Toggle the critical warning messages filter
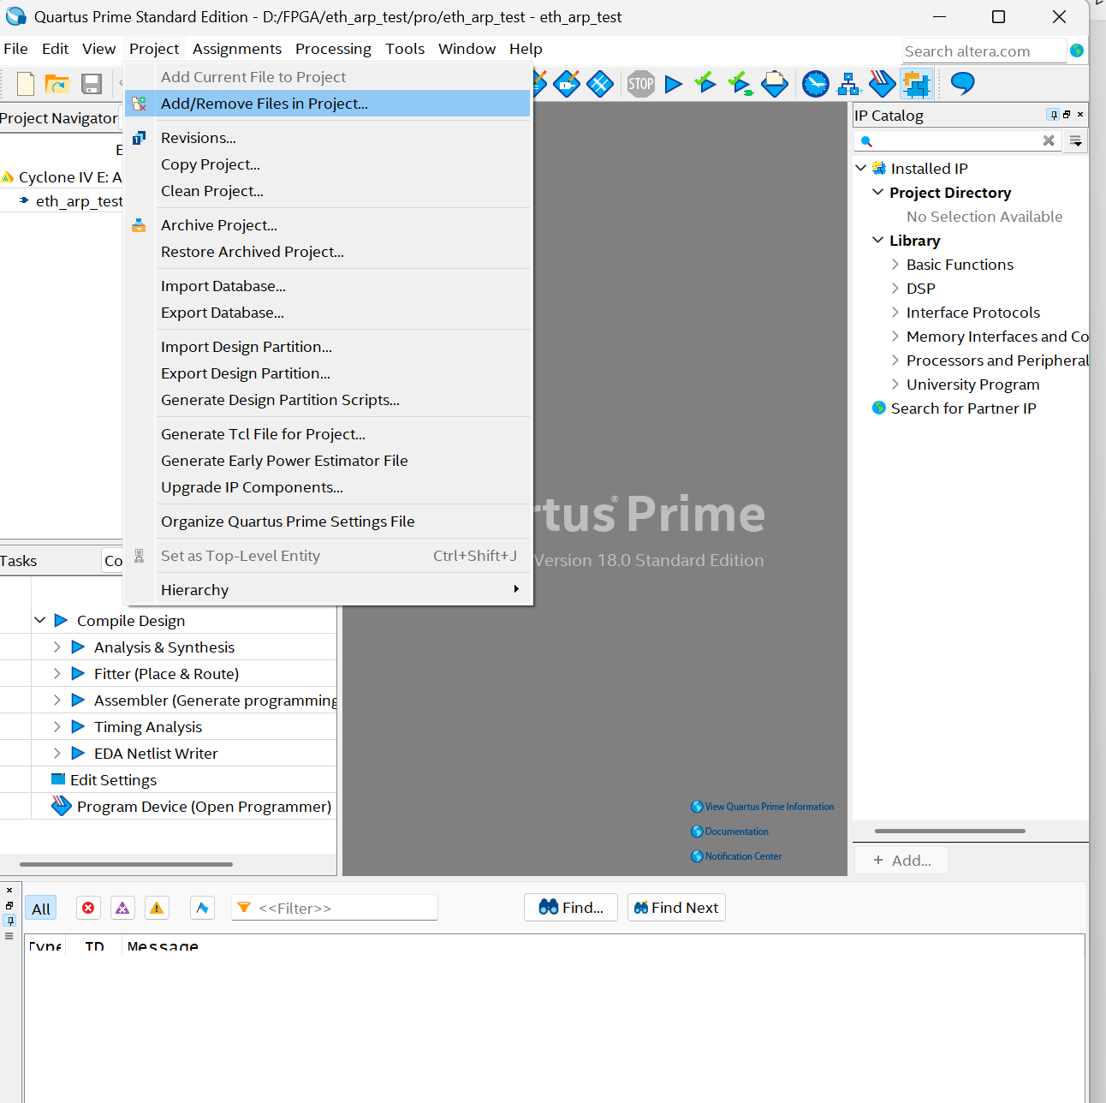 (x=122, y=908)
